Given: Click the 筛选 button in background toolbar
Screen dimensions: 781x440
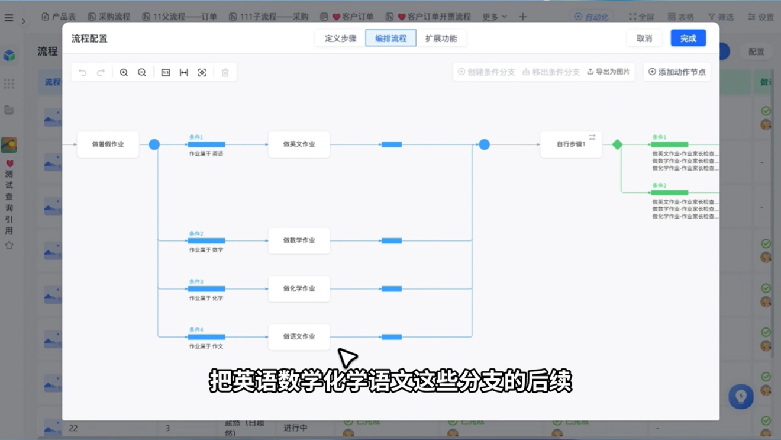Looking at the screenshot, I should tap(721, 17).
